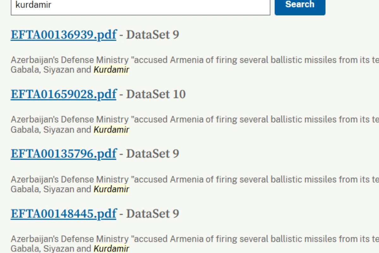Screen dimensions: 379x253
Task: Click DataSet 9 label beside EFTA00148445.pdf
Action: pyautogui.click(x=153, y=213)
